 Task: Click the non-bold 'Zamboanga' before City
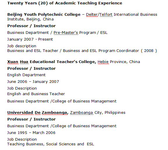click(x=81, y=113)
